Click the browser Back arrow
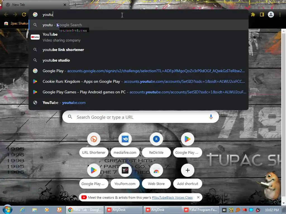This screenshot has width=286, height=214. (x=6, y=14)
